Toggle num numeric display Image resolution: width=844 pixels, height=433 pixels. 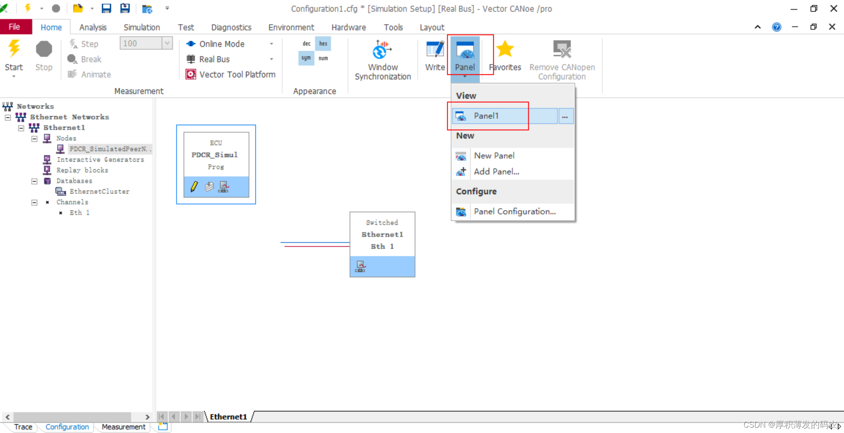pos(323,58)
